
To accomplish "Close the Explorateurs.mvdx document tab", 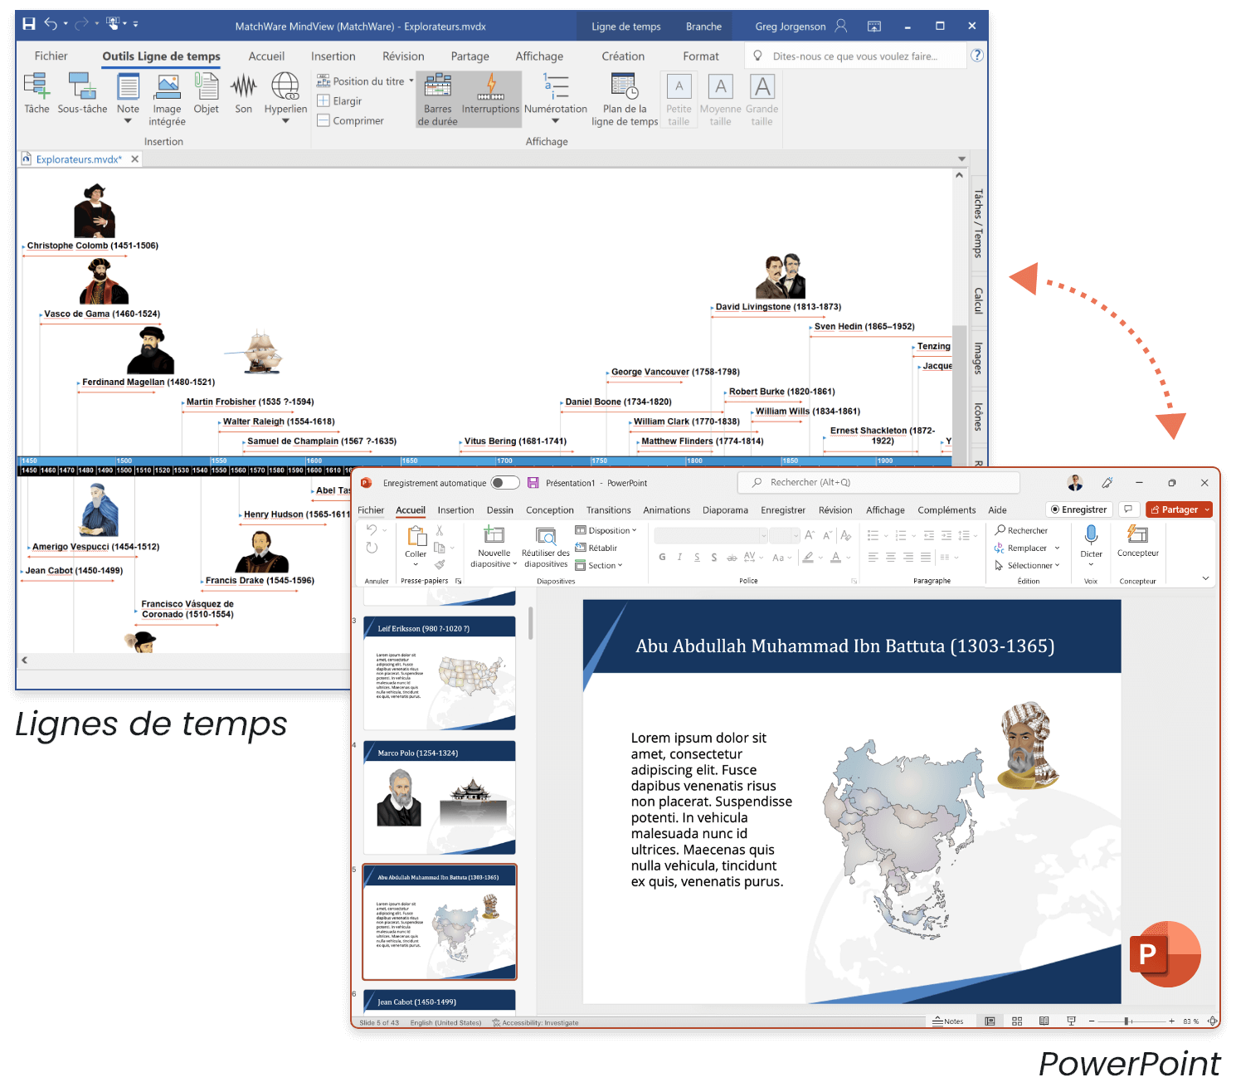I will [x=134, y=158].
